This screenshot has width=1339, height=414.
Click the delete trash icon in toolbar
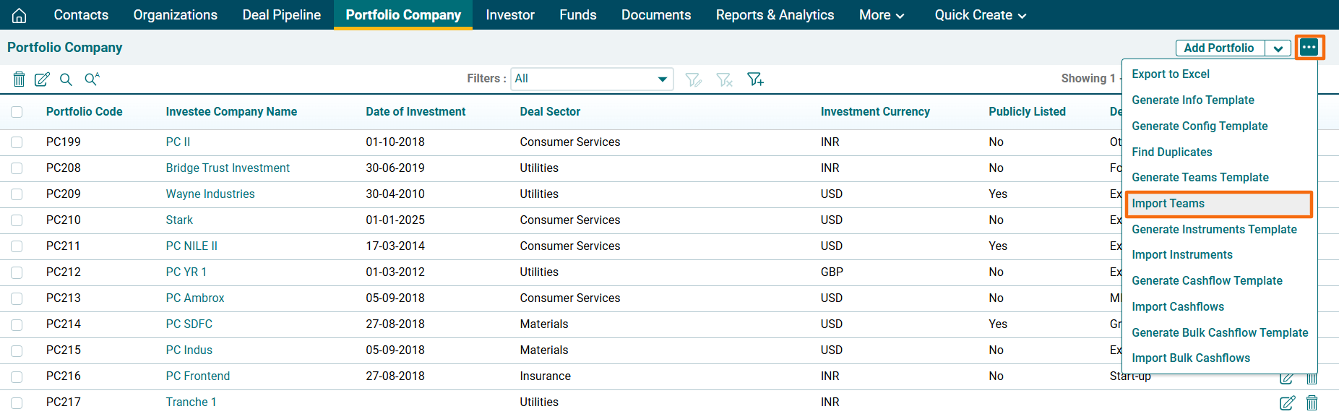[x=20, y=79]
